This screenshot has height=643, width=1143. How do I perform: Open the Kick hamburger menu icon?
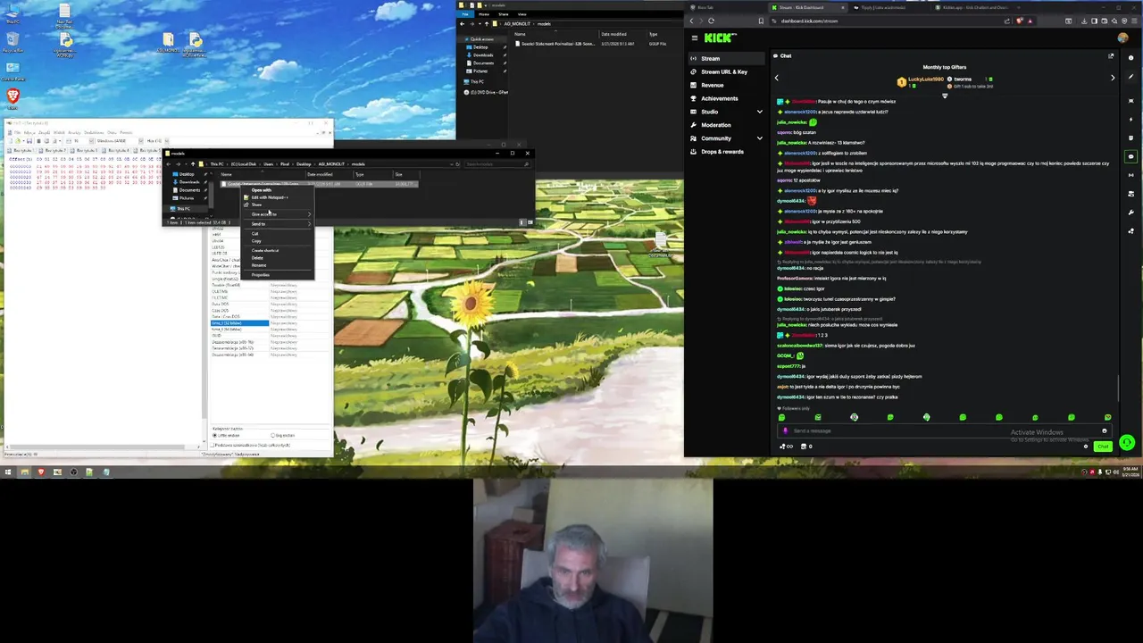pos(695,38)
